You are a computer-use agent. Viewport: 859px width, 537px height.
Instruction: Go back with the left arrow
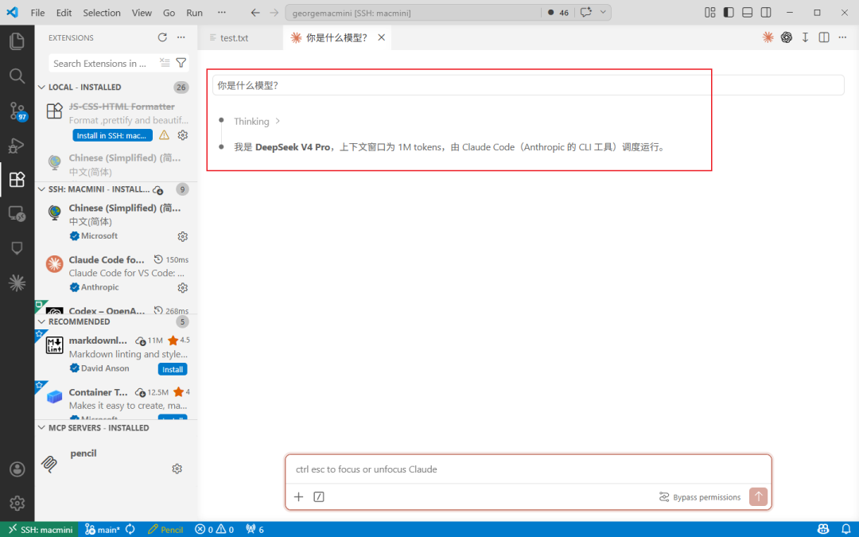tap(255, 13)
